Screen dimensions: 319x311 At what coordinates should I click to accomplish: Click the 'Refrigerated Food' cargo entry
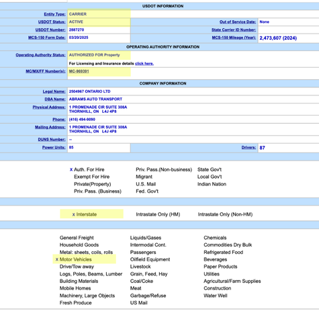tap(224, 253)
